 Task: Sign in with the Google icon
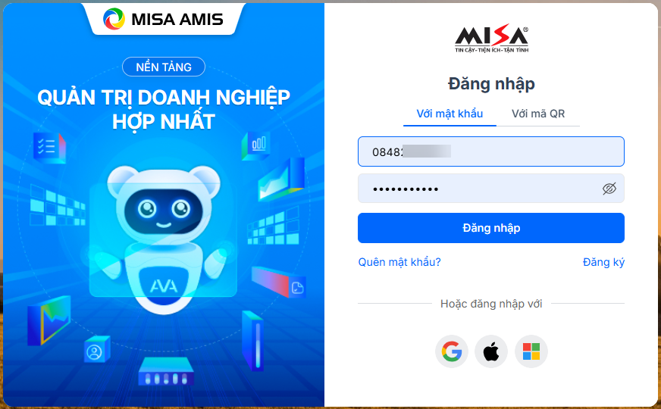(452, 351)
